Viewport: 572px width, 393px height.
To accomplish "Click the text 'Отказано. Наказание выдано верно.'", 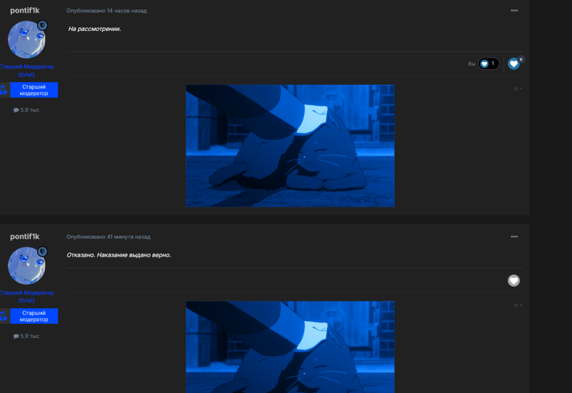I will pyautogui.click(x=118, y=255).
